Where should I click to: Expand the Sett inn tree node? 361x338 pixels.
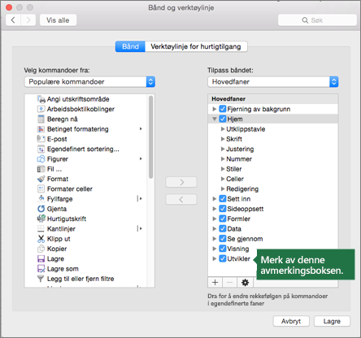[x=215, y=199]
